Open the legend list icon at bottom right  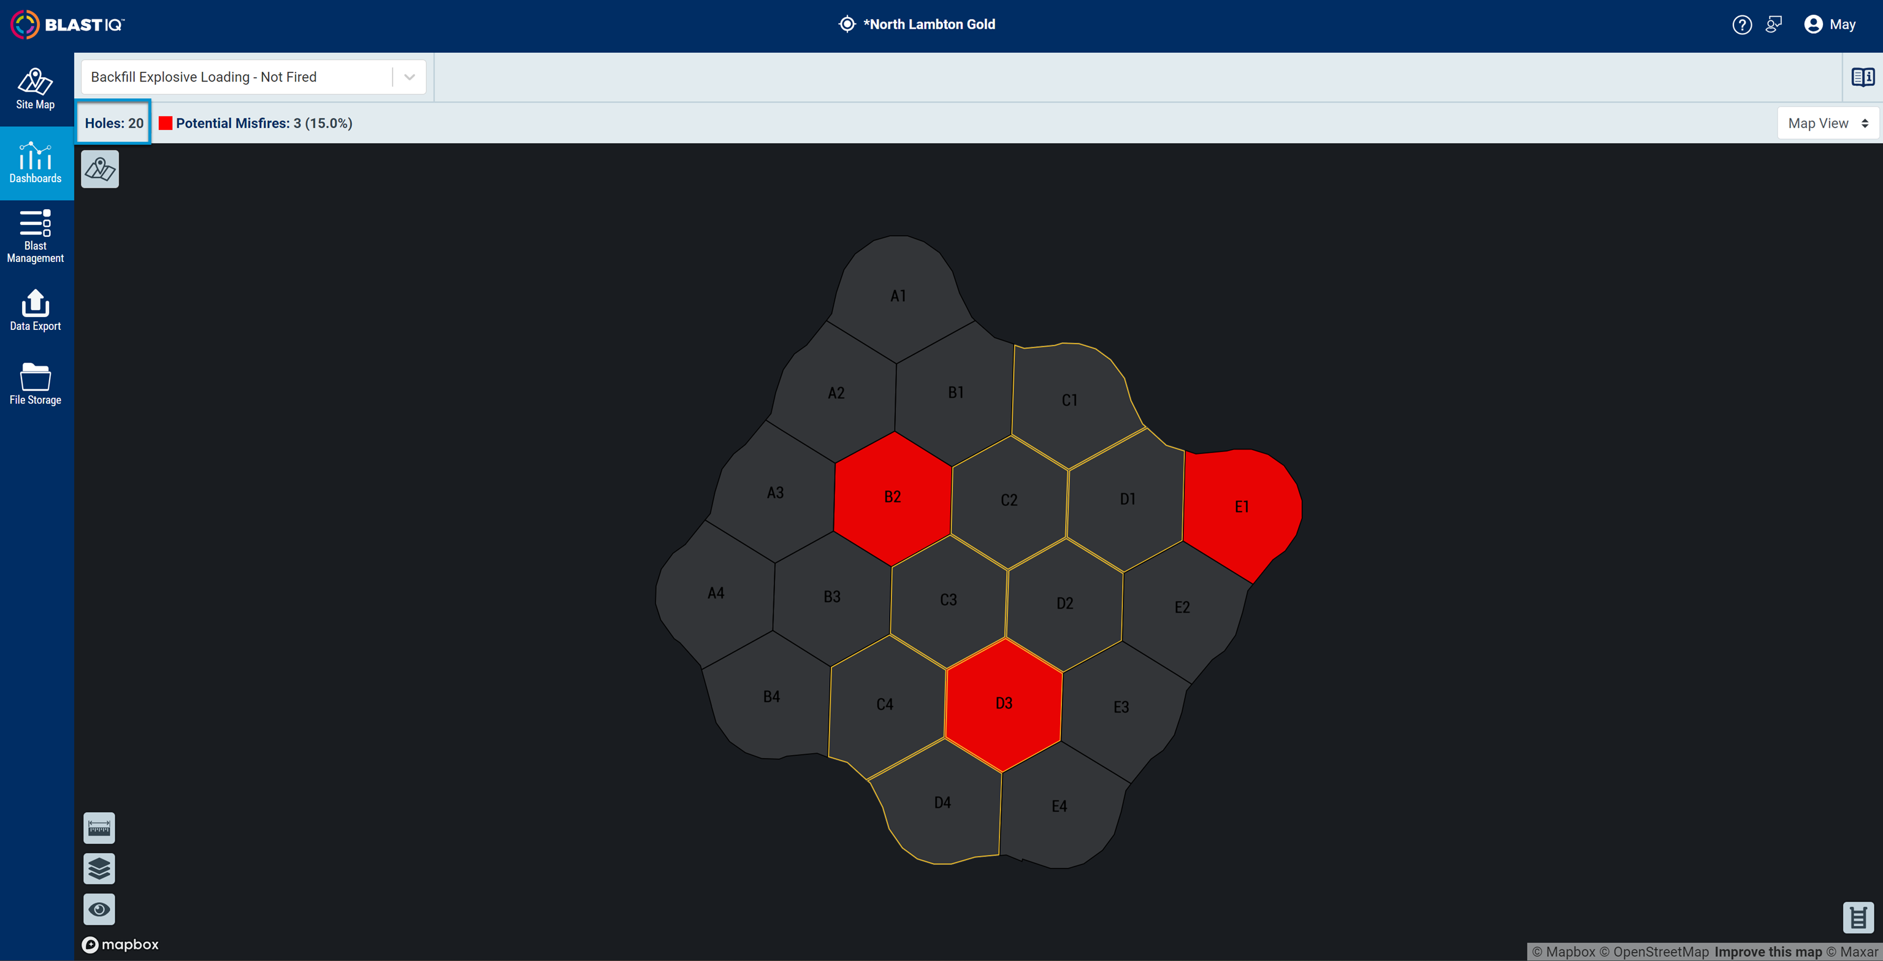point(1858,917)
